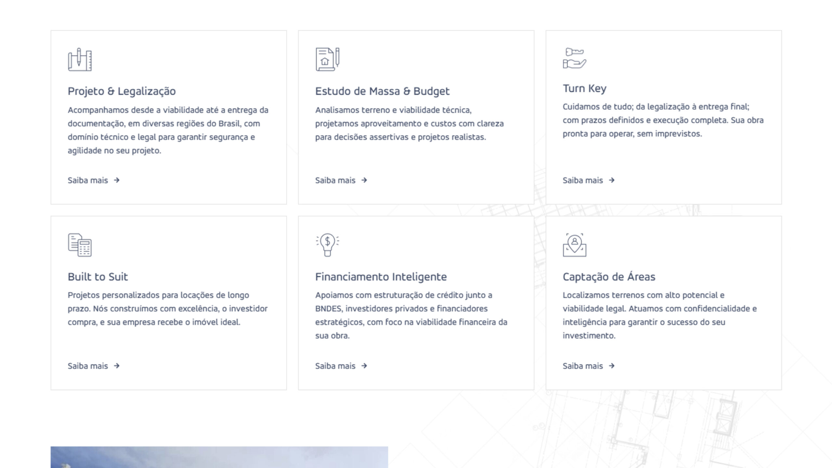
Task: Click the Financiamento Inteligente heading
Action: point(381,277)
